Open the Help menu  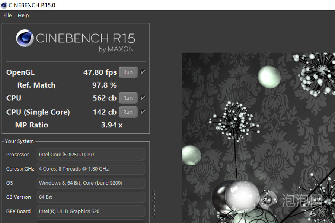(x=23, y=16)
